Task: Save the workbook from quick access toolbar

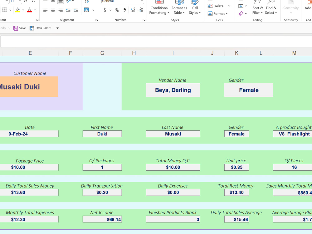Action: pos(20,28)
